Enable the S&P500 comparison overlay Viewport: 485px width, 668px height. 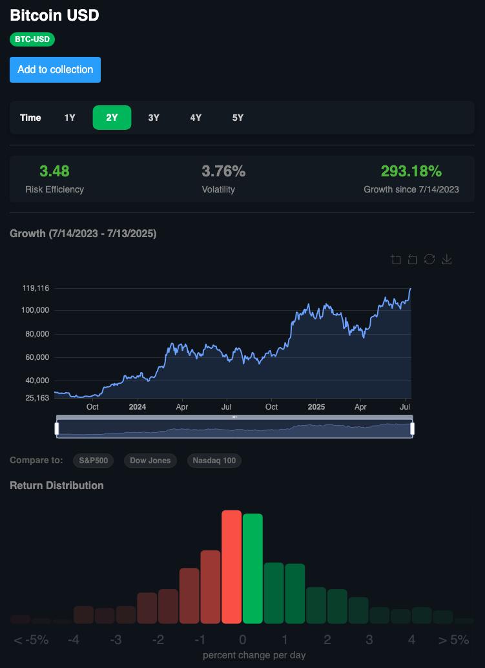click(x=93, y=461)
